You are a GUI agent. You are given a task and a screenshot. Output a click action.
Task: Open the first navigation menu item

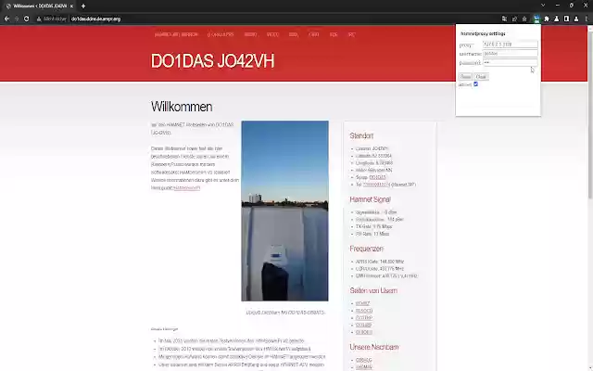click(x=176, y=34)
